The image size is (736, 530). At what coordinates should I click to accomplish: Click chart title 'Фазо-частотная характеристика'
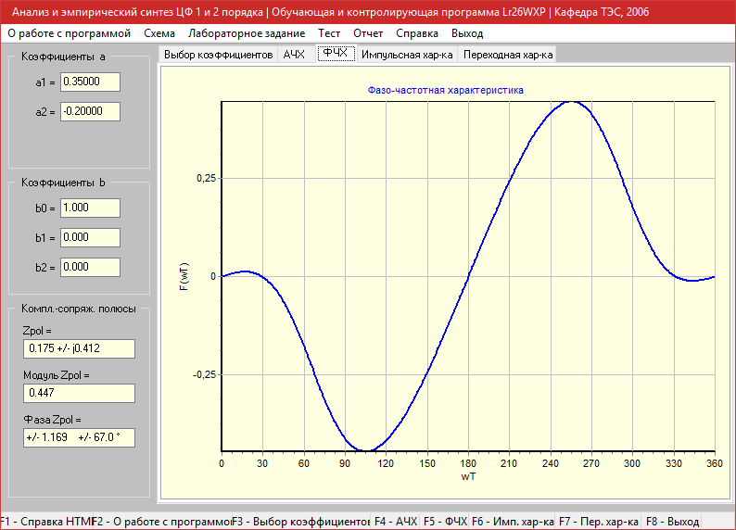pos(446,90)
